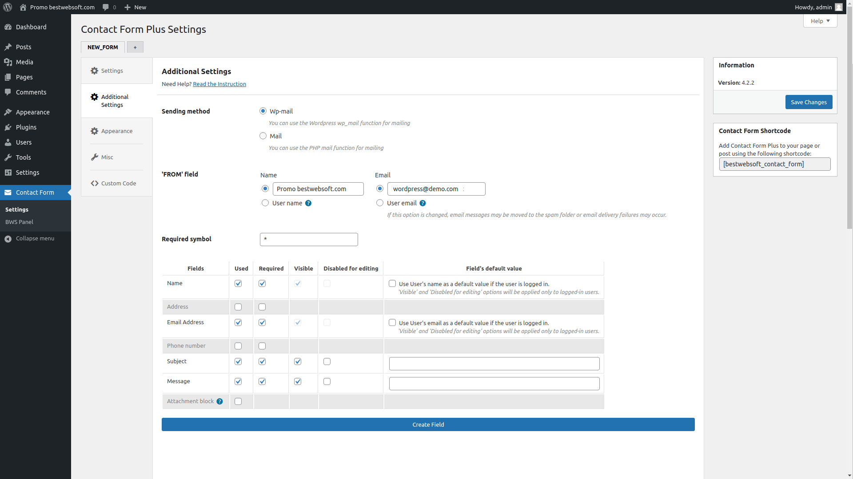Open the Help dropdown

point(820,21)
